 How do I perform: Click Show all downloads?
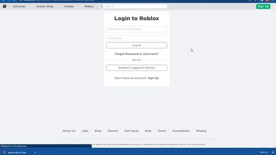point(263,152)
